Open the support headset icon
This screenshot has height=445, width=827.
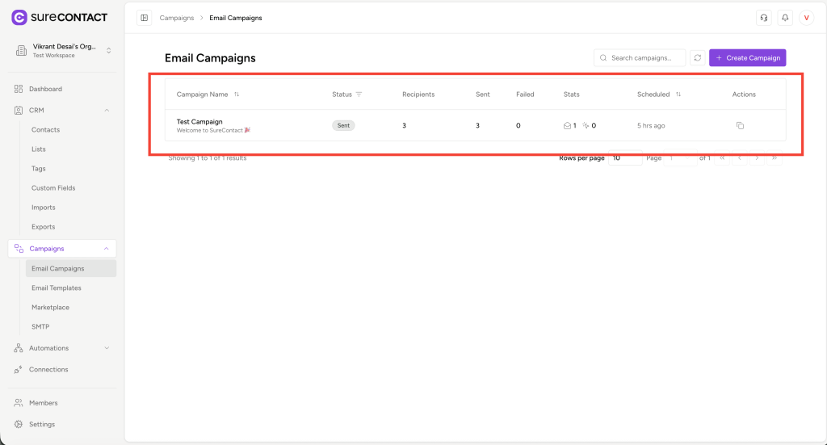(764, 18)
